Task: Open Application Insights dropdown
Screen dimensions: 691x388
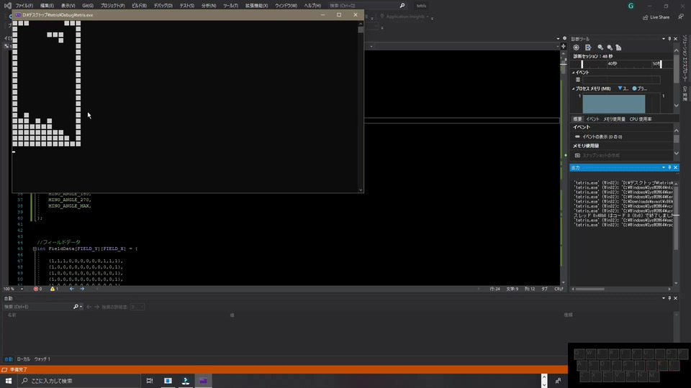Action: (x=427, y=17)
